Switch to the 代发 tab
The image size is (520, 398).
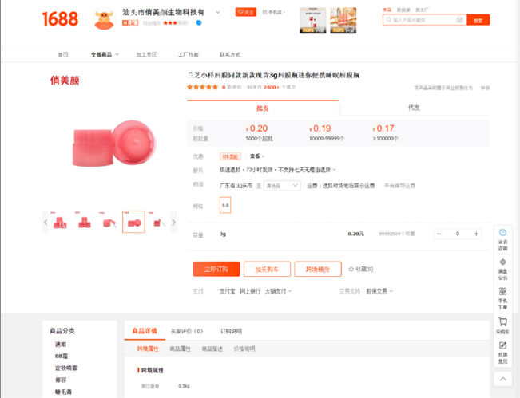[414, 107]
